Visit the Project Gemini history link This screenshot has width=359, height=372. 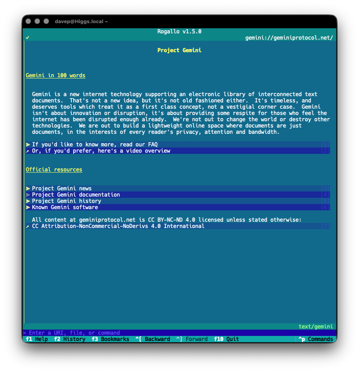[178, 201]
